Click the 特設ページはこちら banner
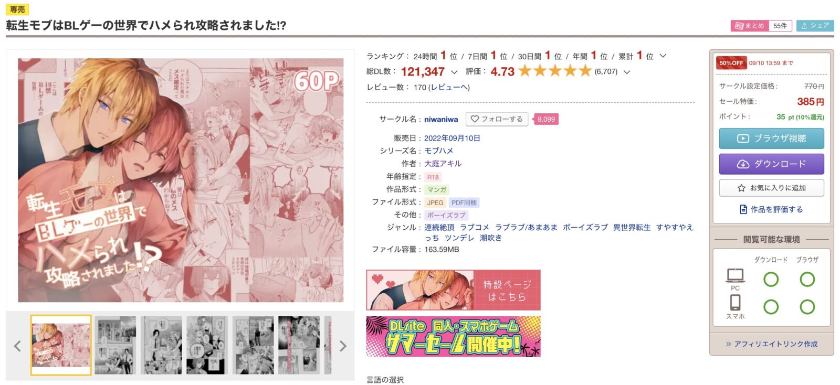The image size is (840, 385). 453,290
